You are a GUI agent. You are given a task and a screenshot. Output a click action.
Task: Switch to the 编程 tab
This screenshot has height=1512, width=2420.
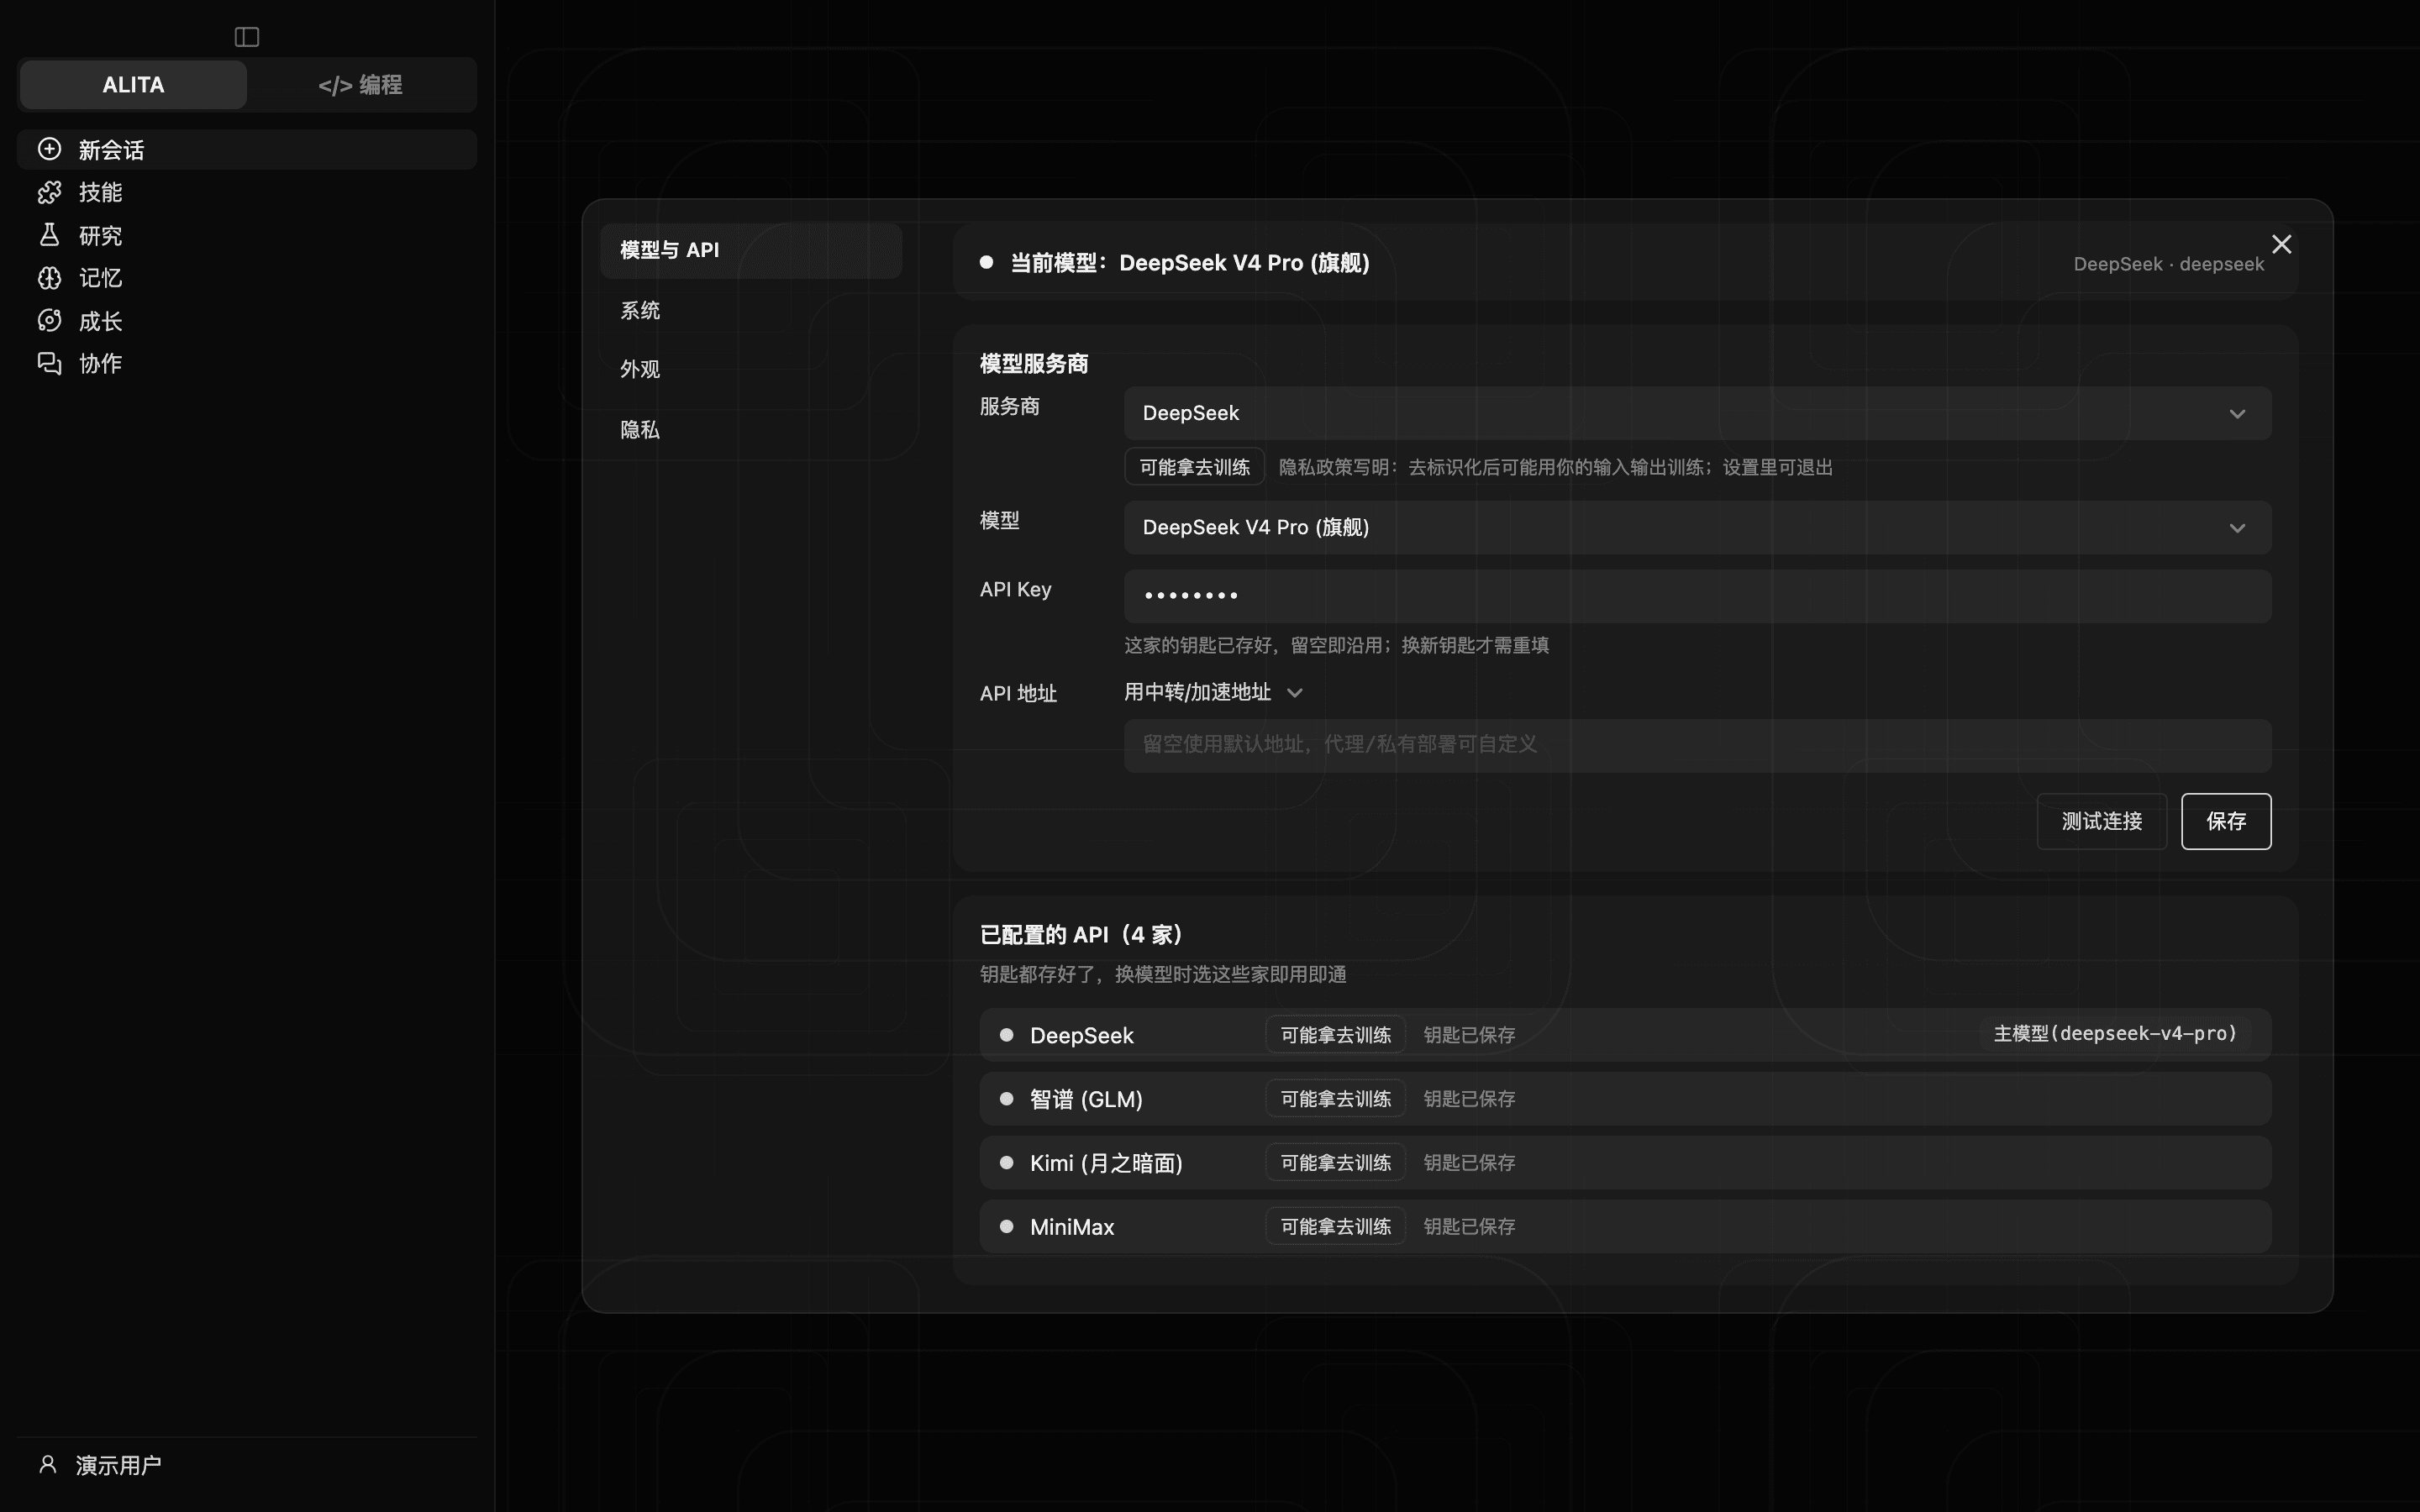click(360, 84)
